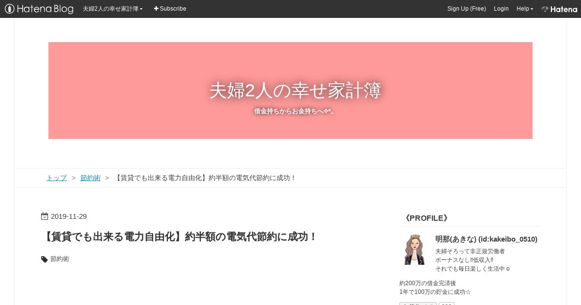Click Sign Up (Free)
This screenshot has height=305, width=581.
pyautogui.click(x=467, y=9)
